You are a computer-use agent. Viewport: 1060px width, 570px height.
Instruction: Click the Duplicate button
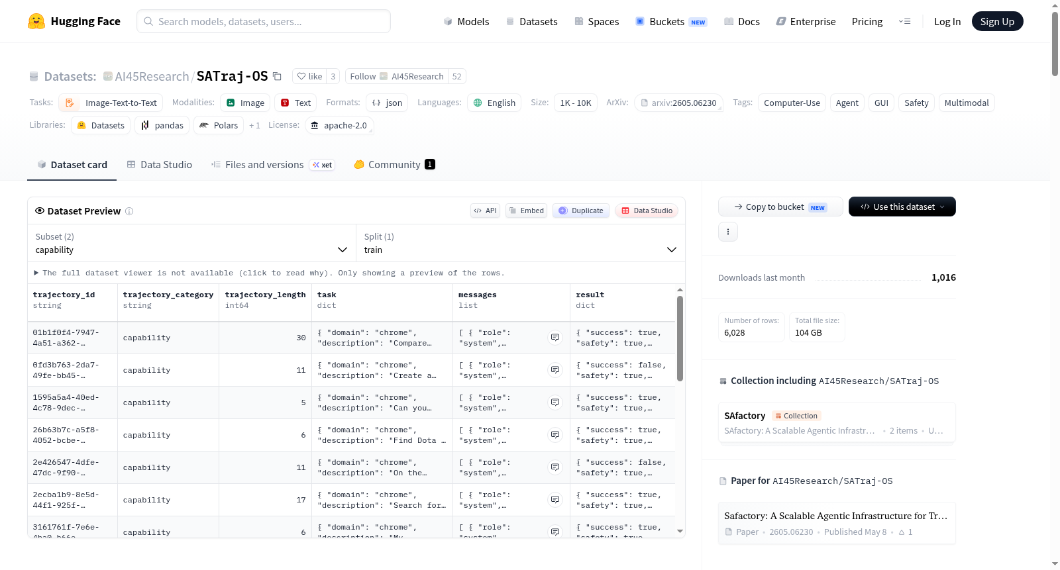tap(581, 211)
